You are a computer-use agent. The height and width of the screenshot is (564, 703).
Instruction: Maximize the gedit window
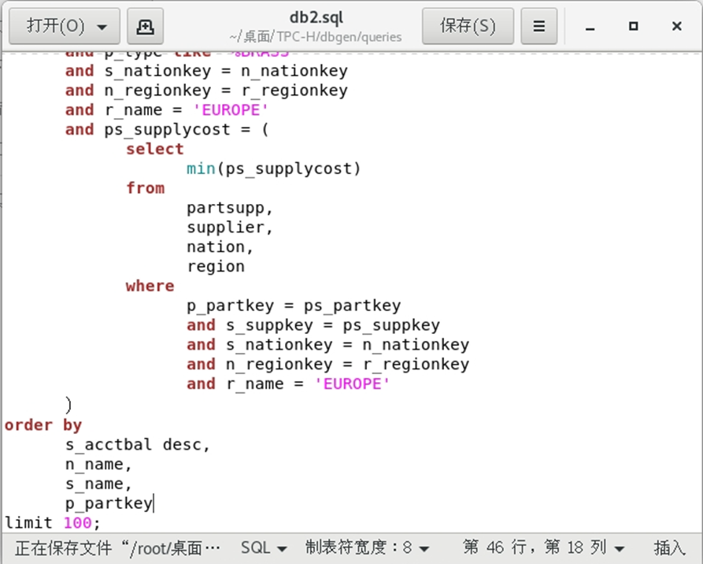tap(633, 27)
